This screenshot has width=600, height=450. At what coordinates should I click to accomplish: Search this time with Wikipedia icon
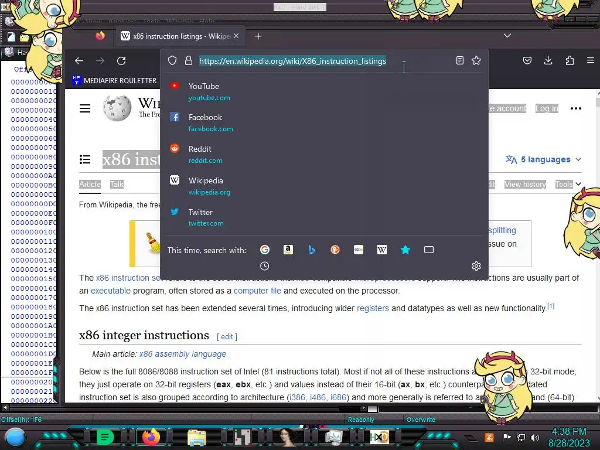[x=382, y=250]
